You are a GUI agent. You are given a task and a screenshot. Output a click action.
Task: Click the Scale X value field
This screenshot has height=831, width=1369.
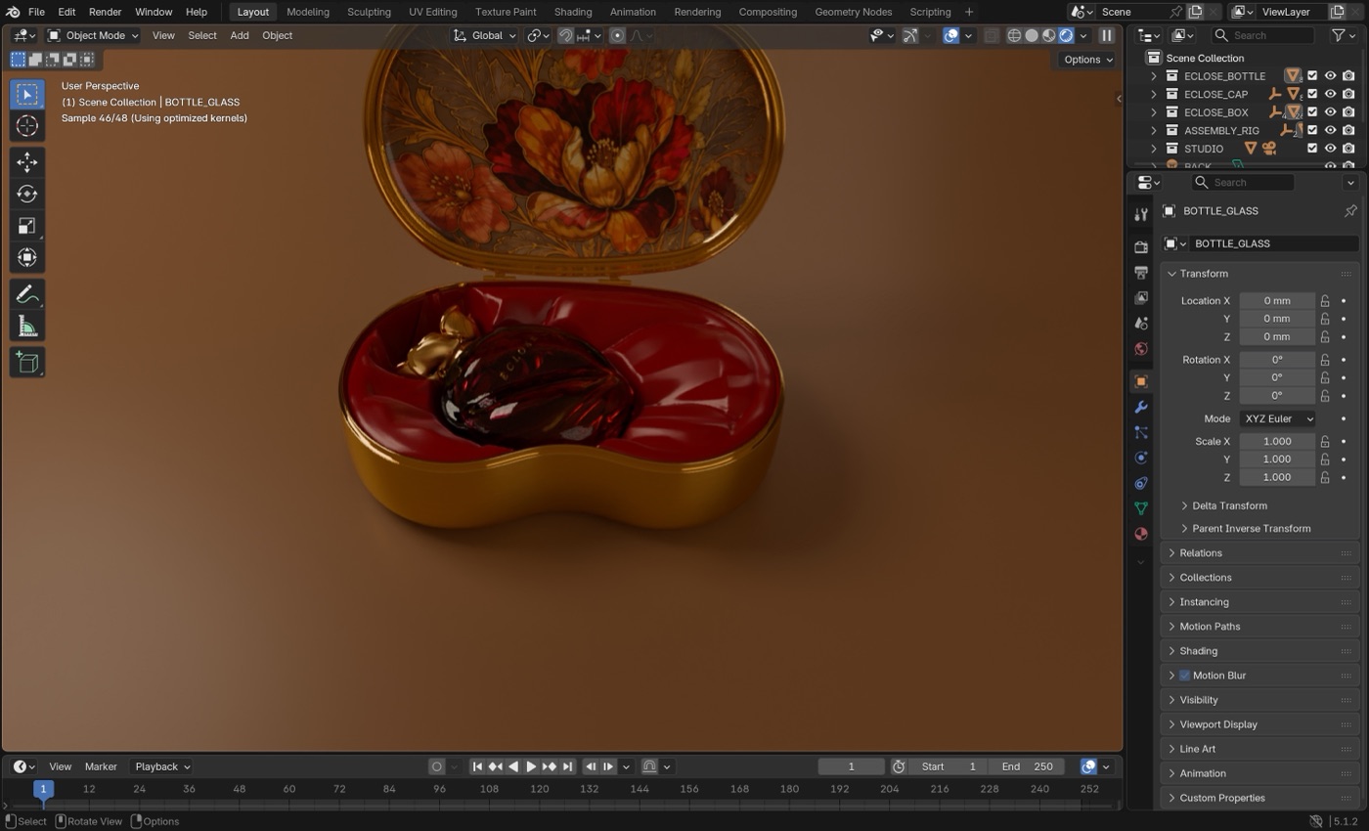pos(1277,441)
